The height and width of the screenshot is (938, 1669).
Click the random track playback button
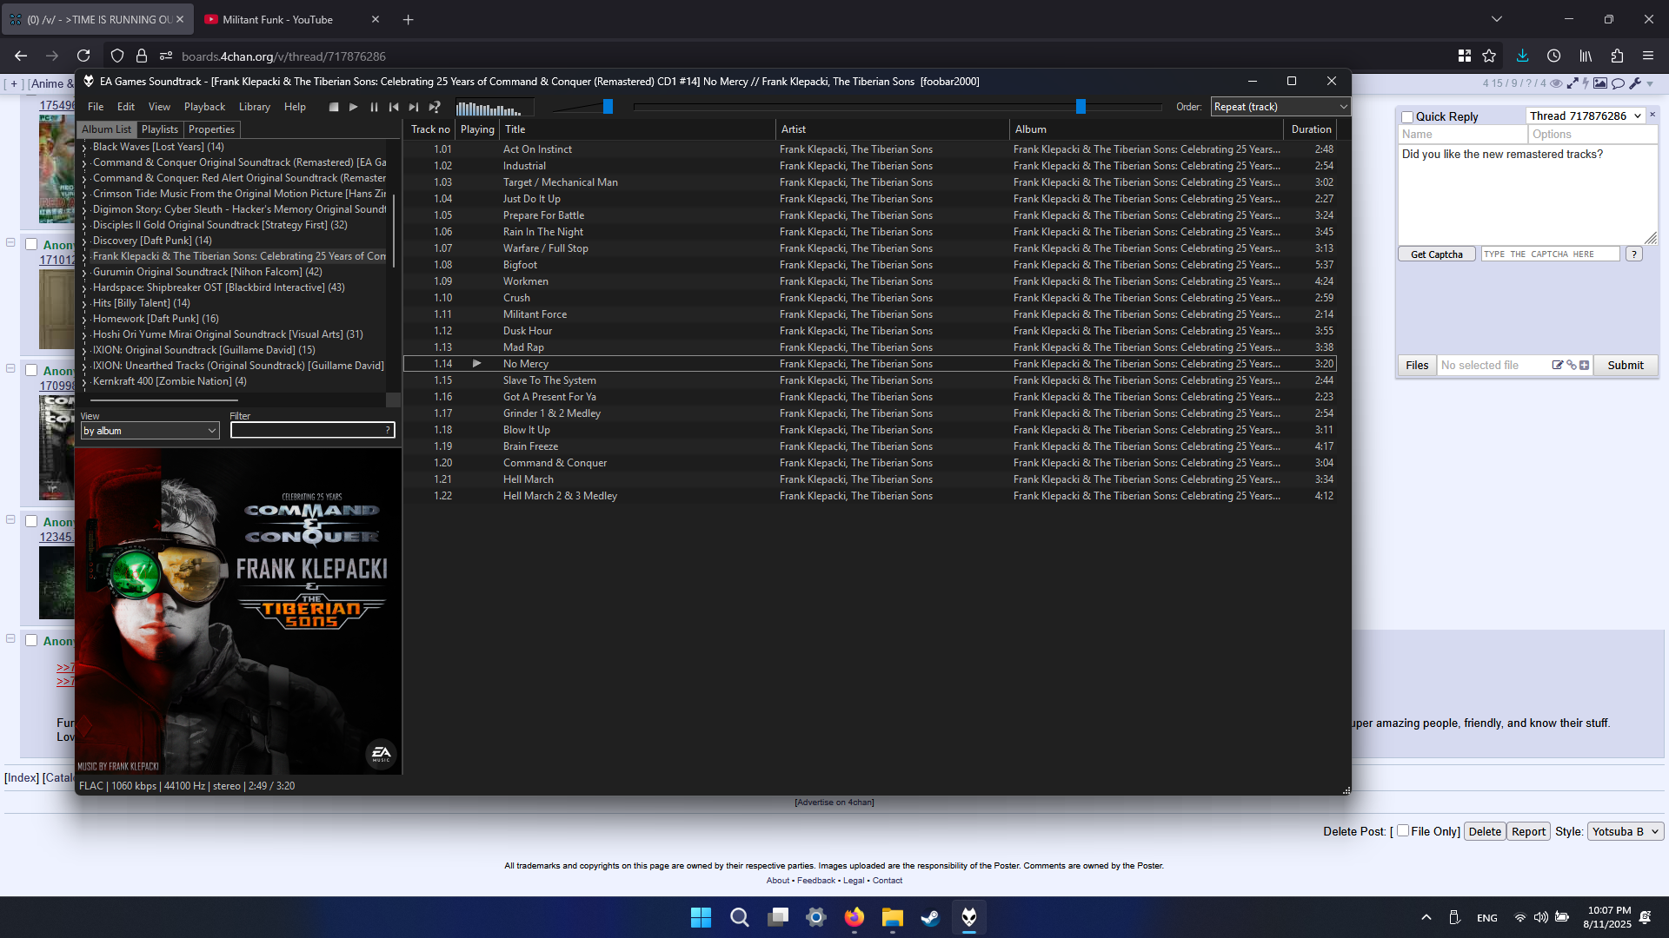(435, 107)
